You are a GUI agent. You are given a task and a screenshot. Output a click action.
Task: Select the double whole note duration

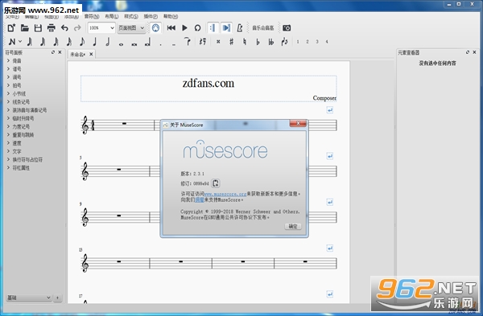(134, 44)
